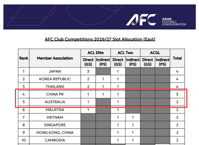Select the CHINA PR cell
199x145 pixels.
pos(55,94)
